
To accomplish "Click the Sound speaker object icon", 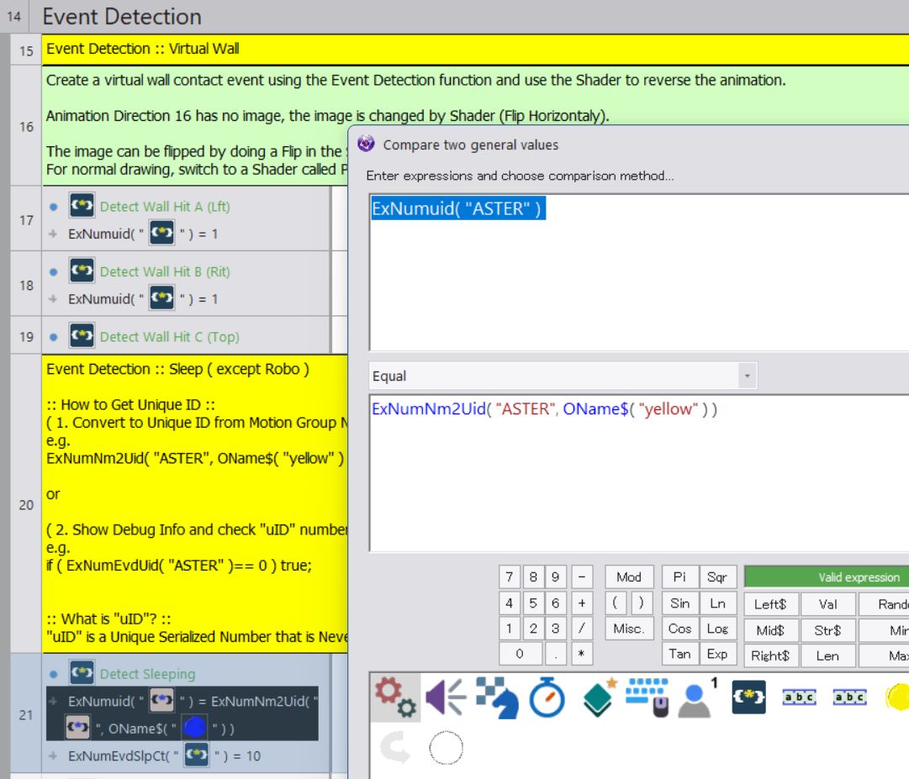I will coord(445,697).
